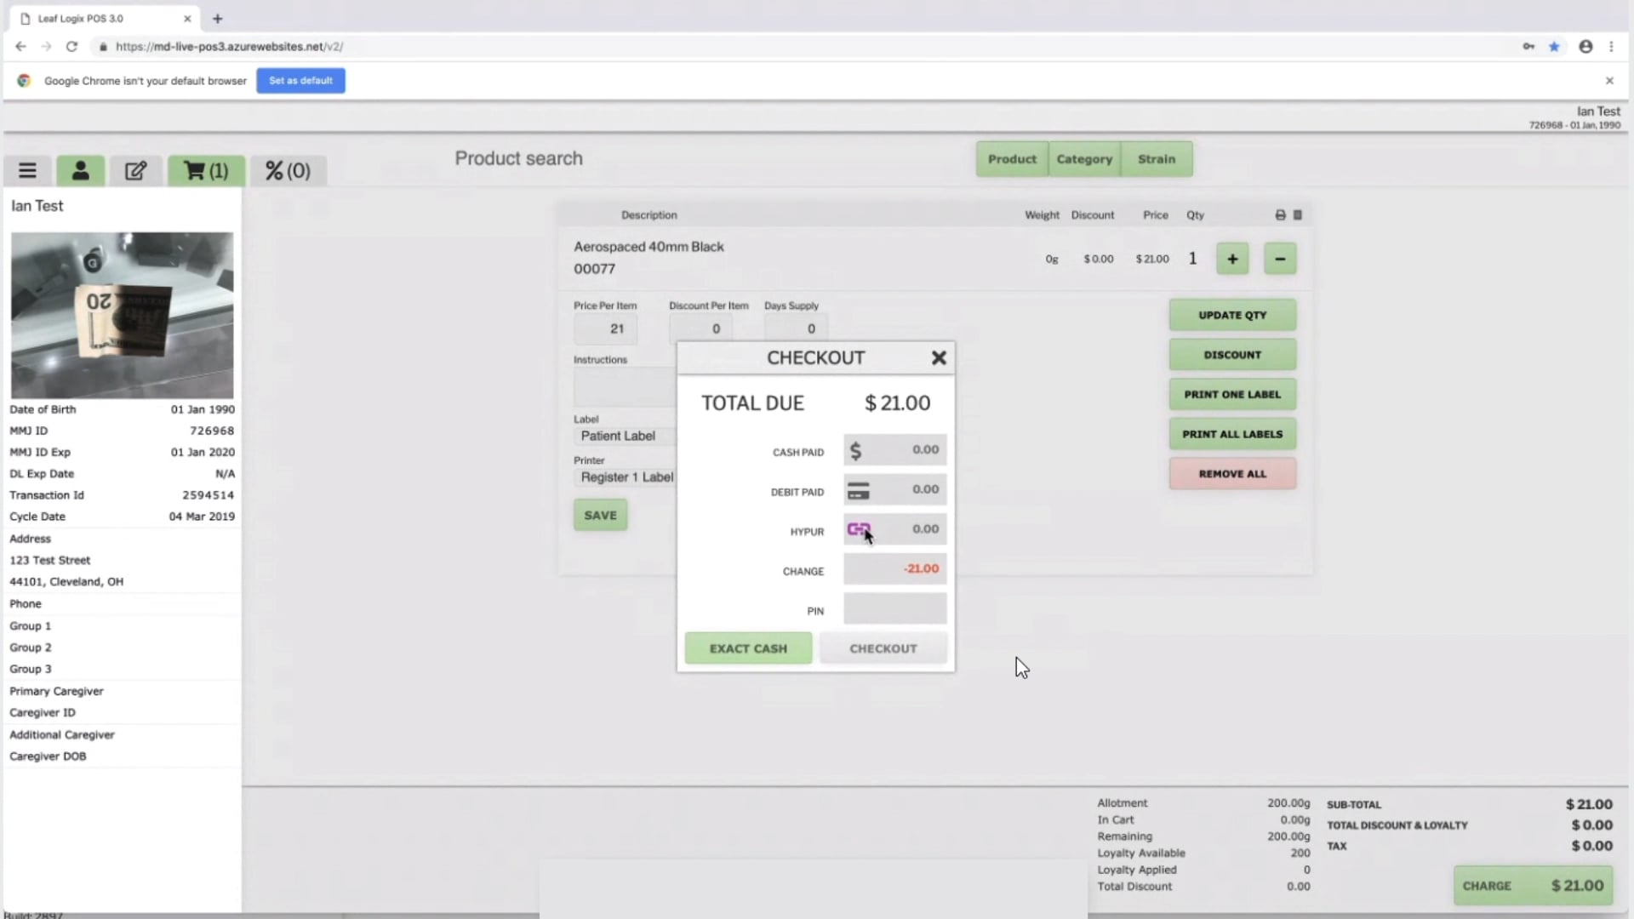Click the Change amount field

coord(894,569)
